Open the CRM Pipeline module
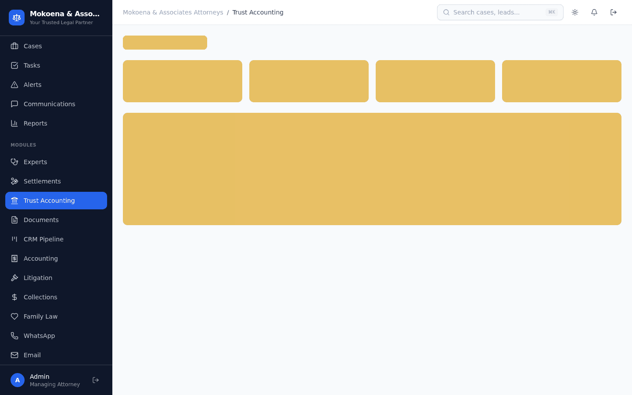Screen dimensions: 632x395 pyautogui.click(x=56, y=239)
